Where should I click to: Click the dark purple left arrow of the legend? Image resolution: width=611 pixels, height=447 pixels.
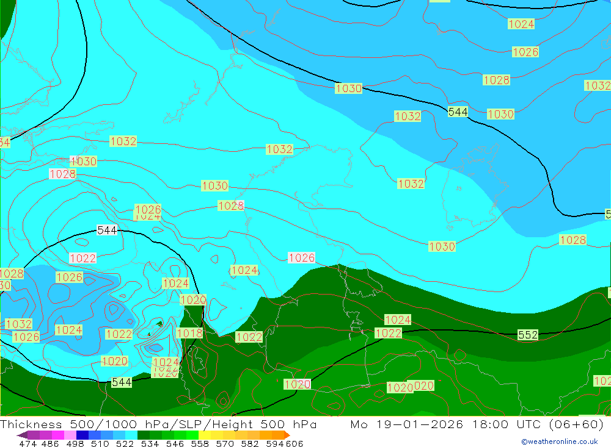click(22, 435)
